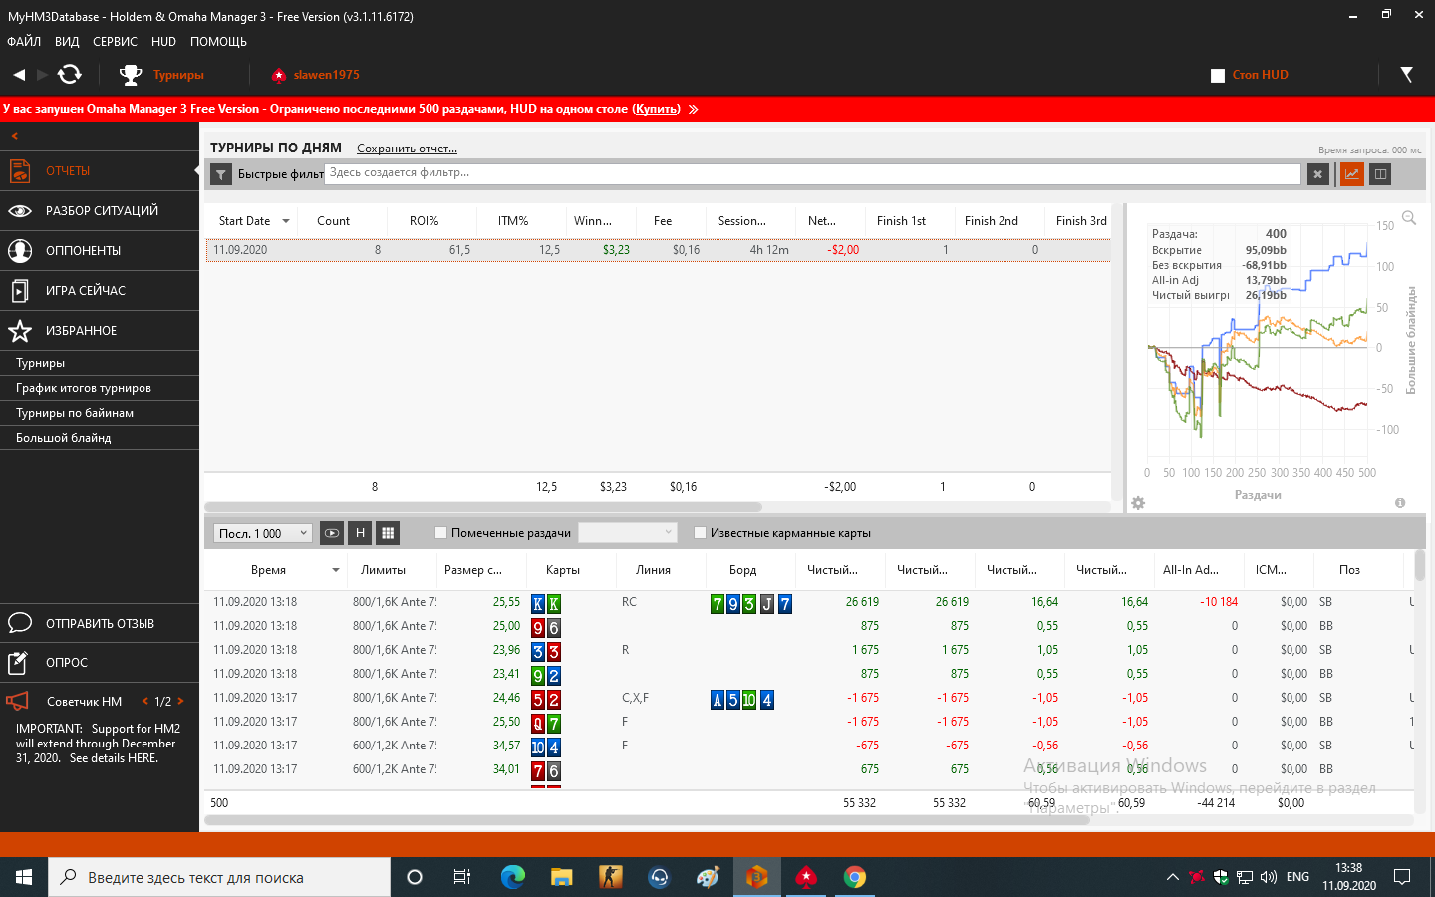Open the hand replayer icon
Screen dimensions: 1435x897
point(332,533)
